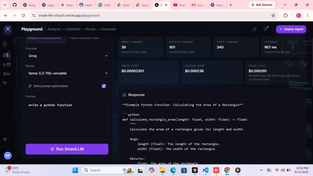Open the bar chart sidebar icon

(9, 74)
